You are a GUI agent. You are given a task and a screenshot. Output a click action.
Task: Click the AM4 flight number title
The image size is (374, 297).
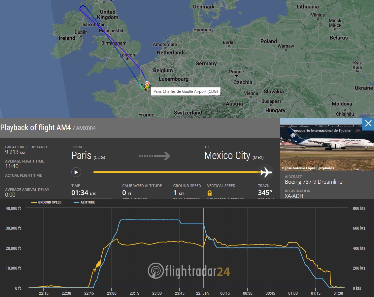[36, 128]
